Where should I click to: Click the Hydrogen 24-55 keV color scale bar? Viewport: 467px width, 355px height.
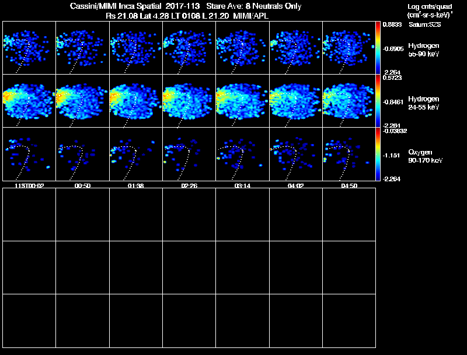coord(378,101)
